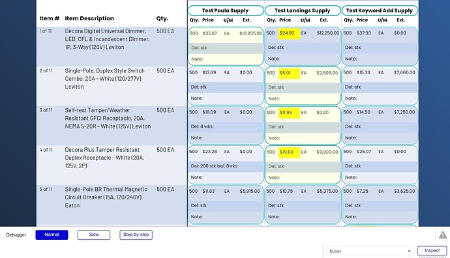Screen dimensions: 450x258
Task: Click extended total $9,900.00
Action: tap(327, 152)
